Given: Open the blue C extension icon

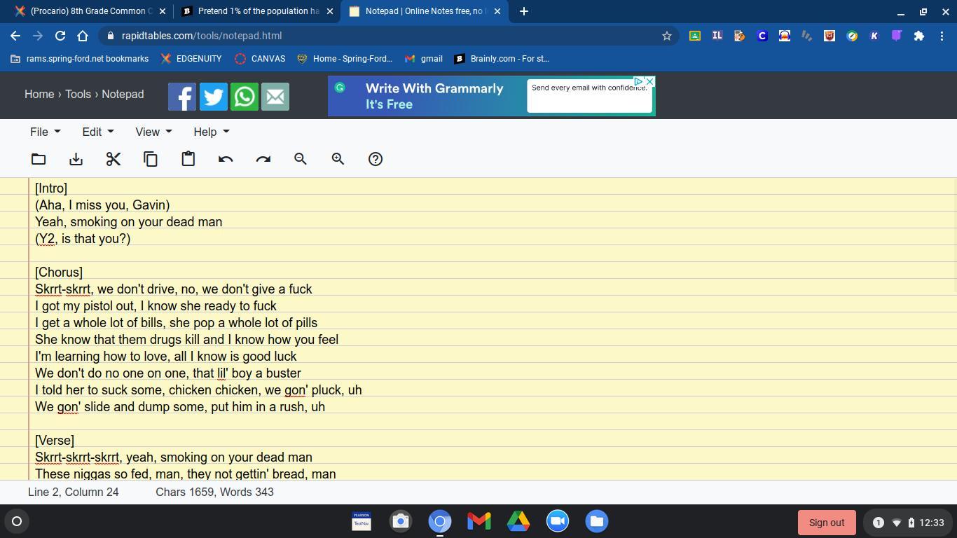Looking at the screenshot, I should pos(762,36).
